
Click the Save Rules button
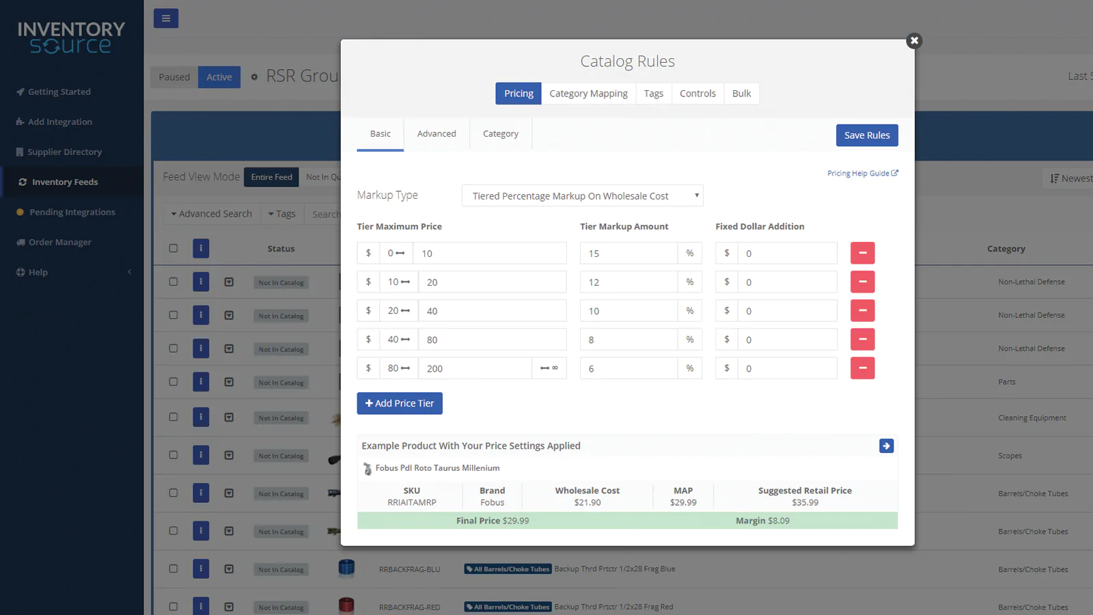tap(867, 135)
